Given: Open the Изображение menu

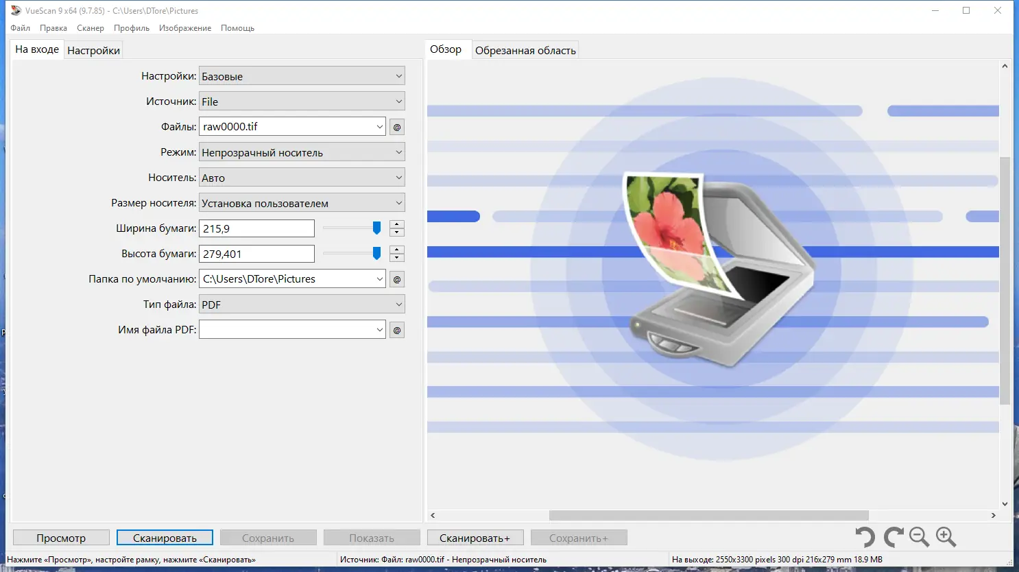Looking at the screenshot, I should pyautogui.click(x=185, y=28).
